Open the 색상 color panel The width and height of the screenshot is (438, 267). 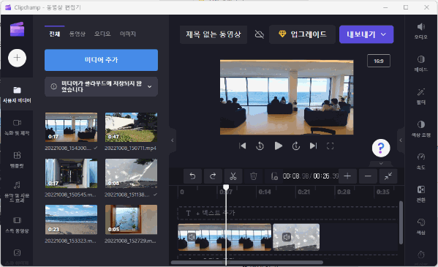point(421,227)
